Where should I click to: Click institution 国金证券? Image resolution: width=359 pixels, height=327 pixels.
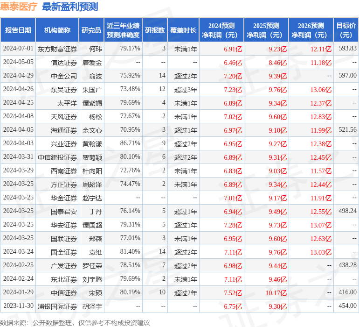point(64,252)
